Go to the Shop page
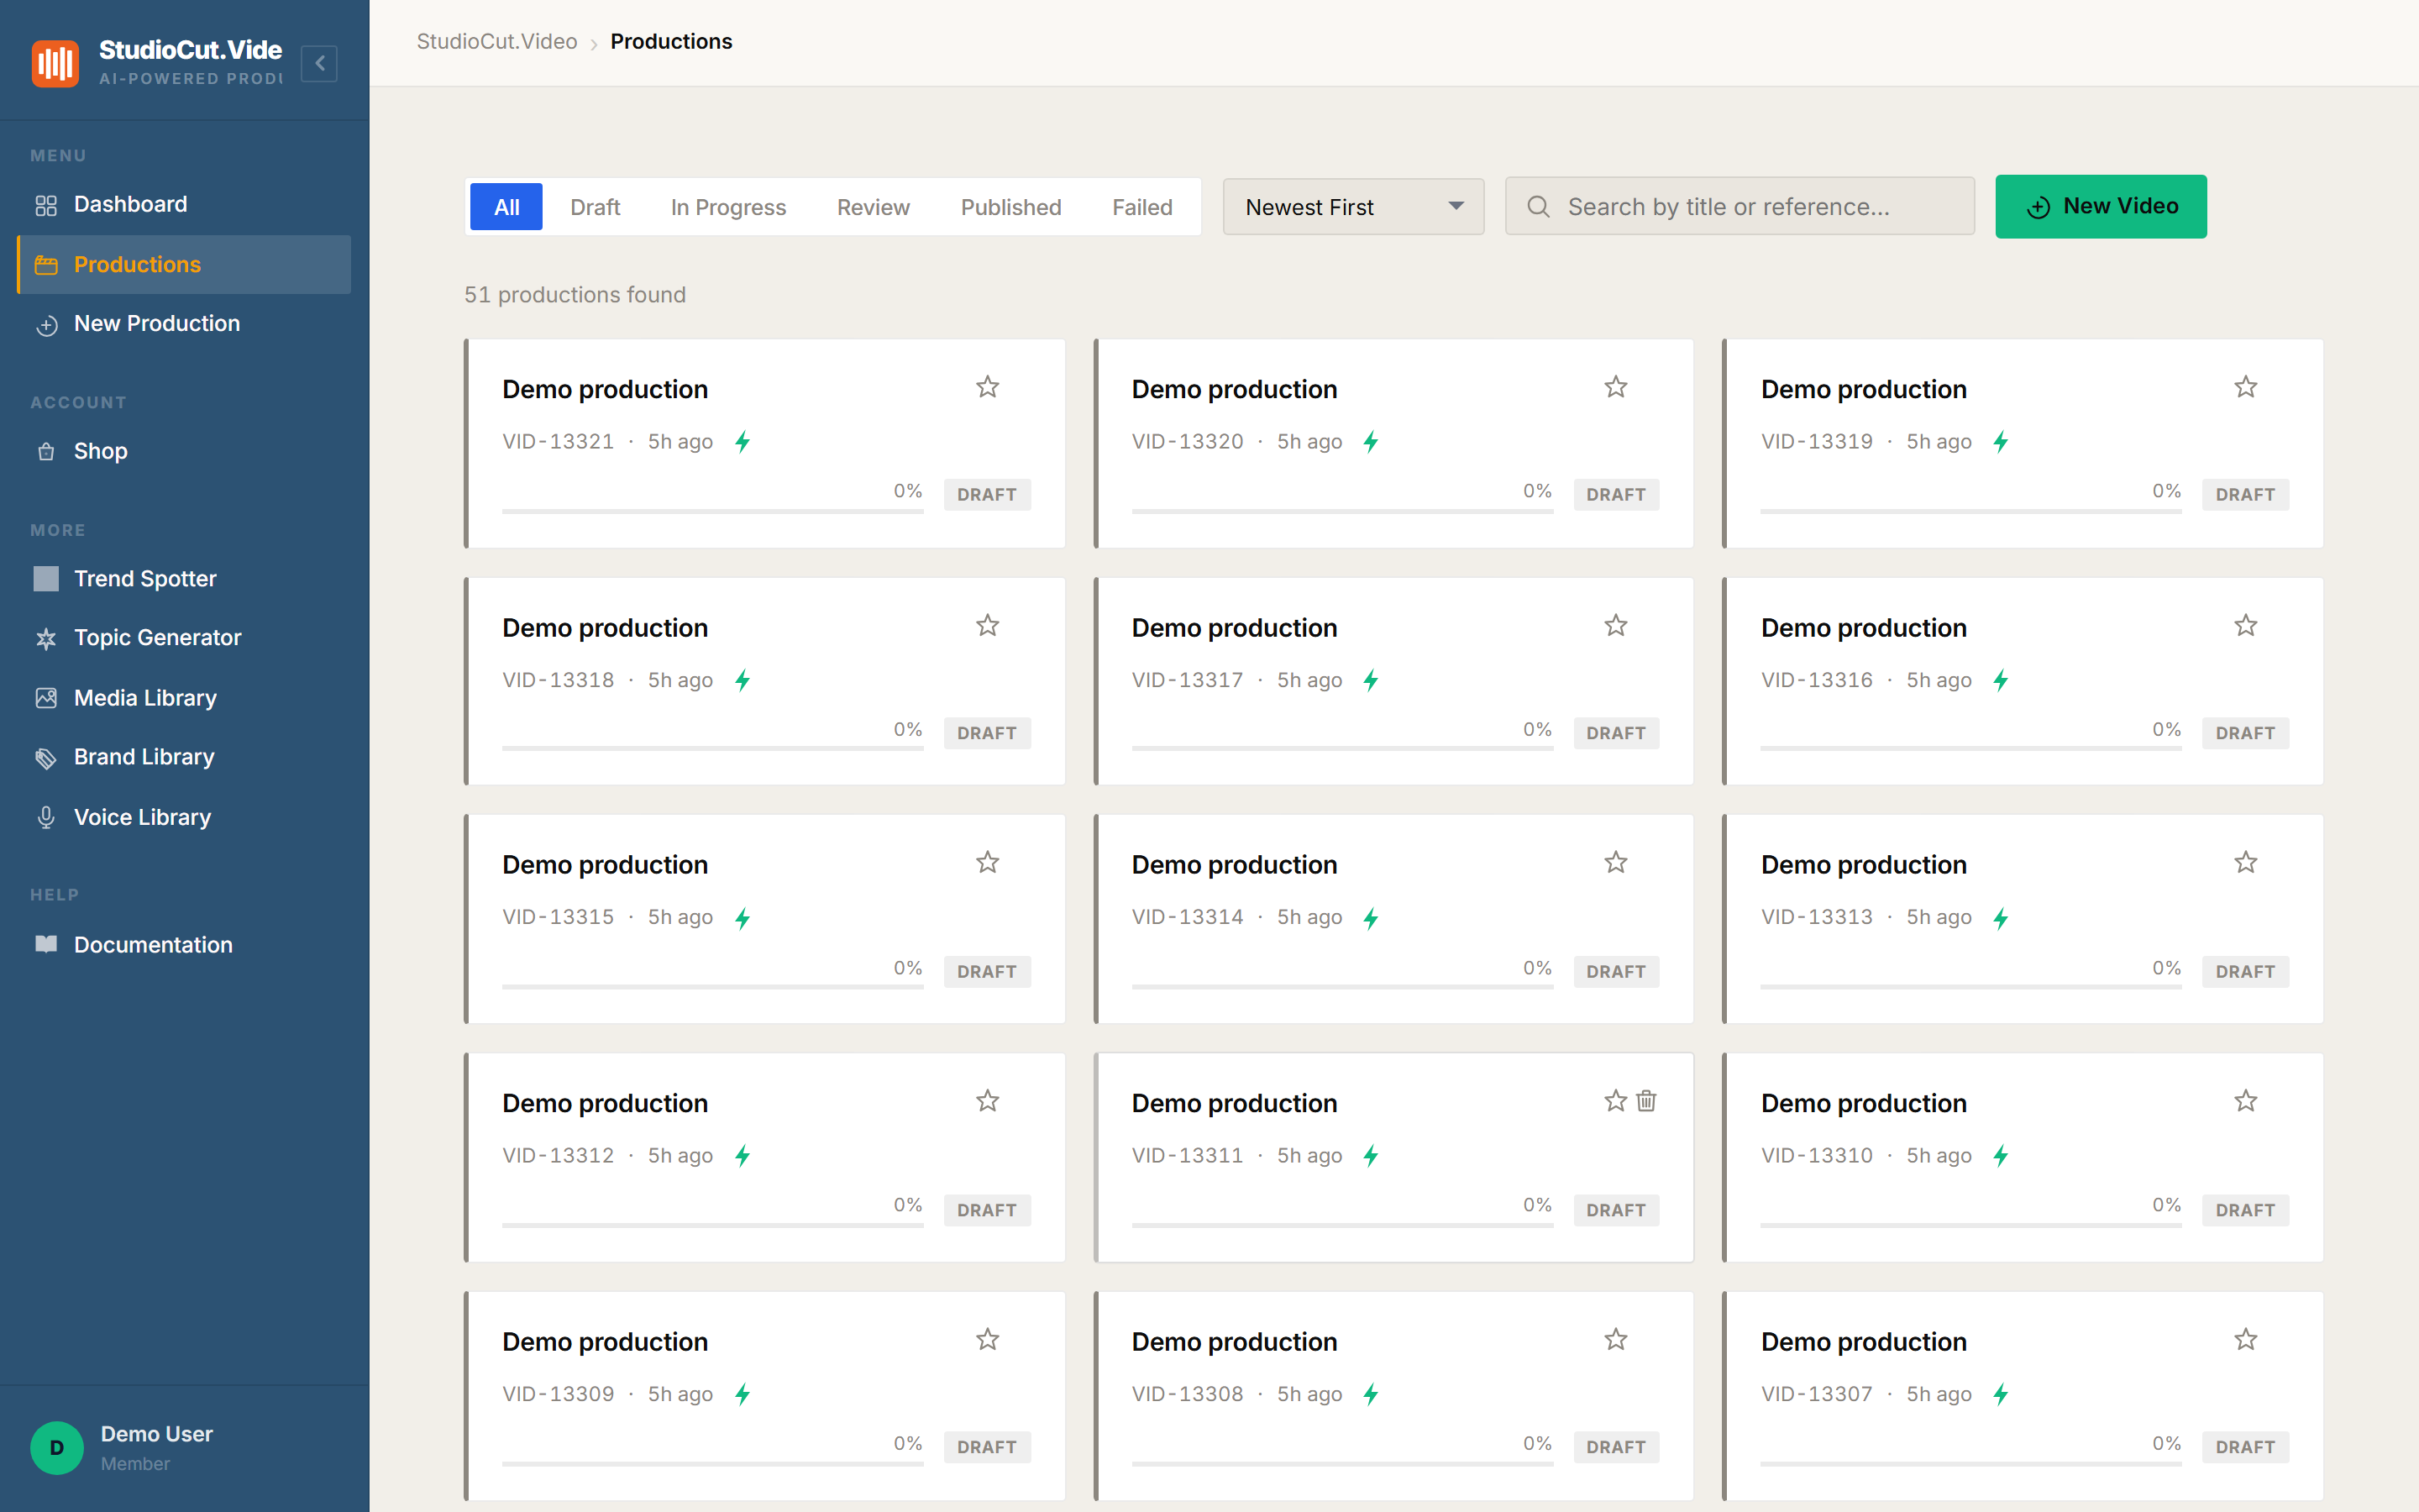2419x1512 pixels. tap(184, 451)
